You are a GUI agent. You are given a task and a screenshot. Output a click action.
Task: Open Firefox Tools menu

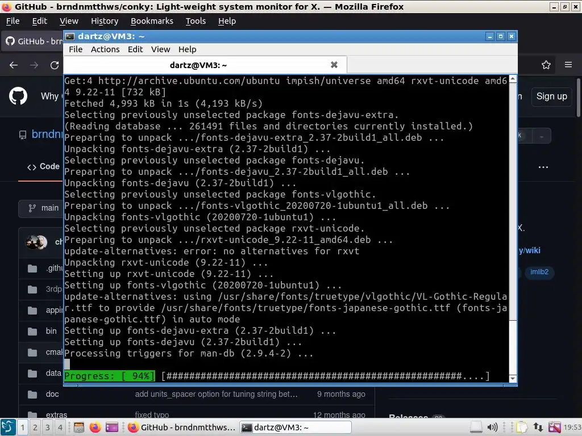(196, 21)
